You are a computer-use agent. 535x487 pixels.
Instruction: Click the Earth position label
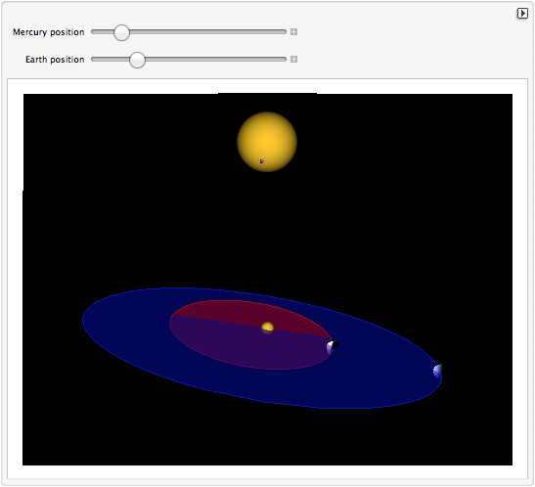coord(55,60)
